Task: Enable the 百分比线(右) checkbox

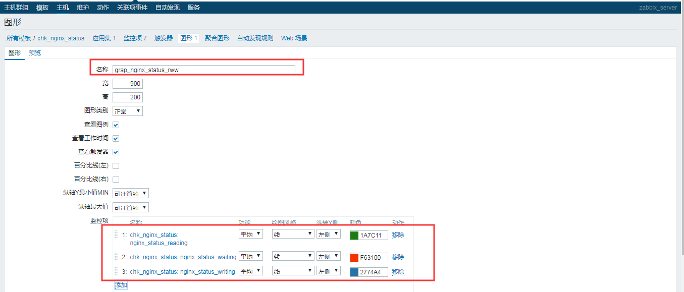Action: click(x=116, y=179)
